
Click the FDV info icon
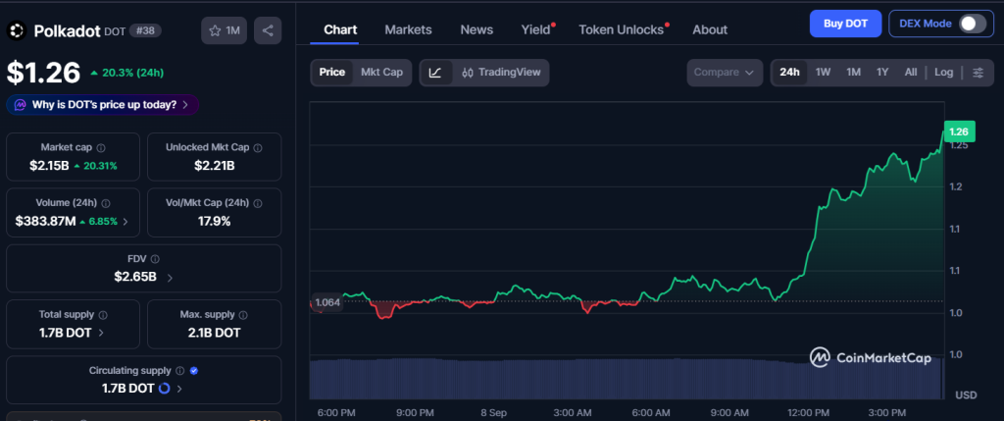coord(155,259)
